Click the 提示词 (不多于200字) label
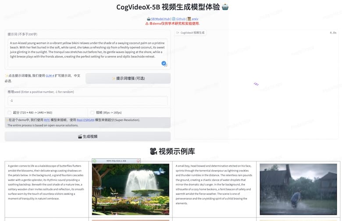 (x=22, y=34)
